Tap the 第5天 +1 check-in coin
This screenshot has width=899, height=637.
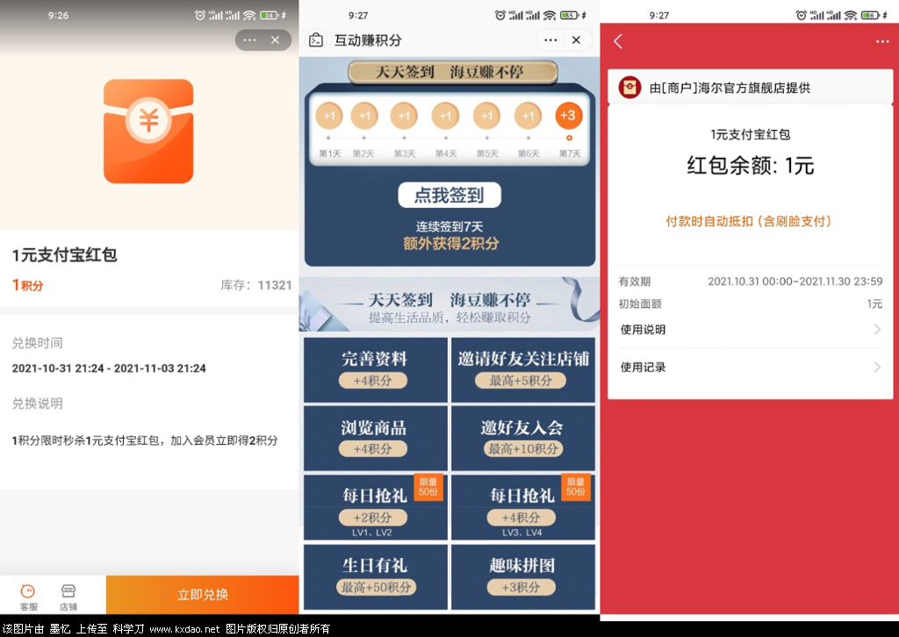pyautogui.click(x=486, y=116)
